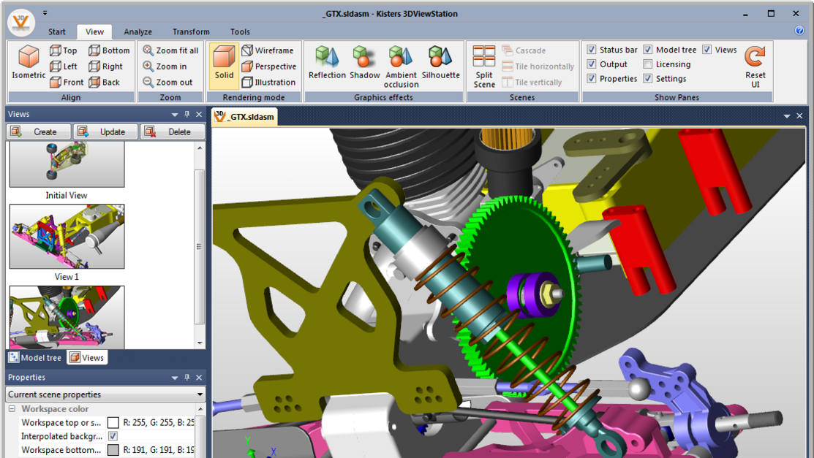Switch to the Views pane tab at bottom

coord(87,357)
